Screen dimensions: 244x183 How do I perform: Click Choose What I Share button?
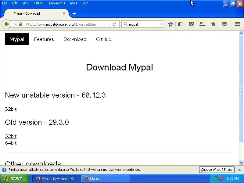pos(217,170)
